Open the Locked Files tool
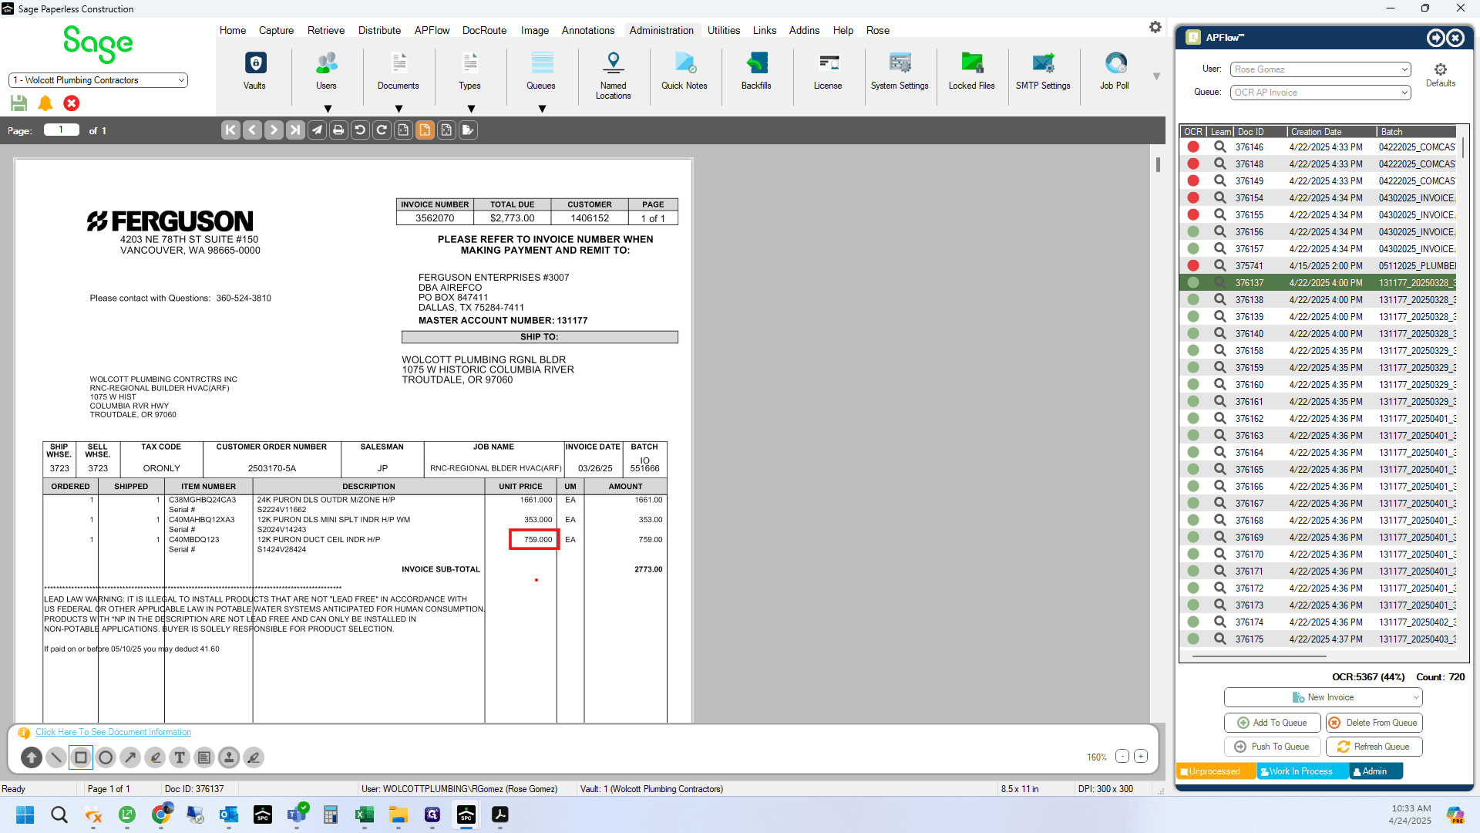This screenshot has height=833, width=1480. pyautogui.click(x=972, y=71)
